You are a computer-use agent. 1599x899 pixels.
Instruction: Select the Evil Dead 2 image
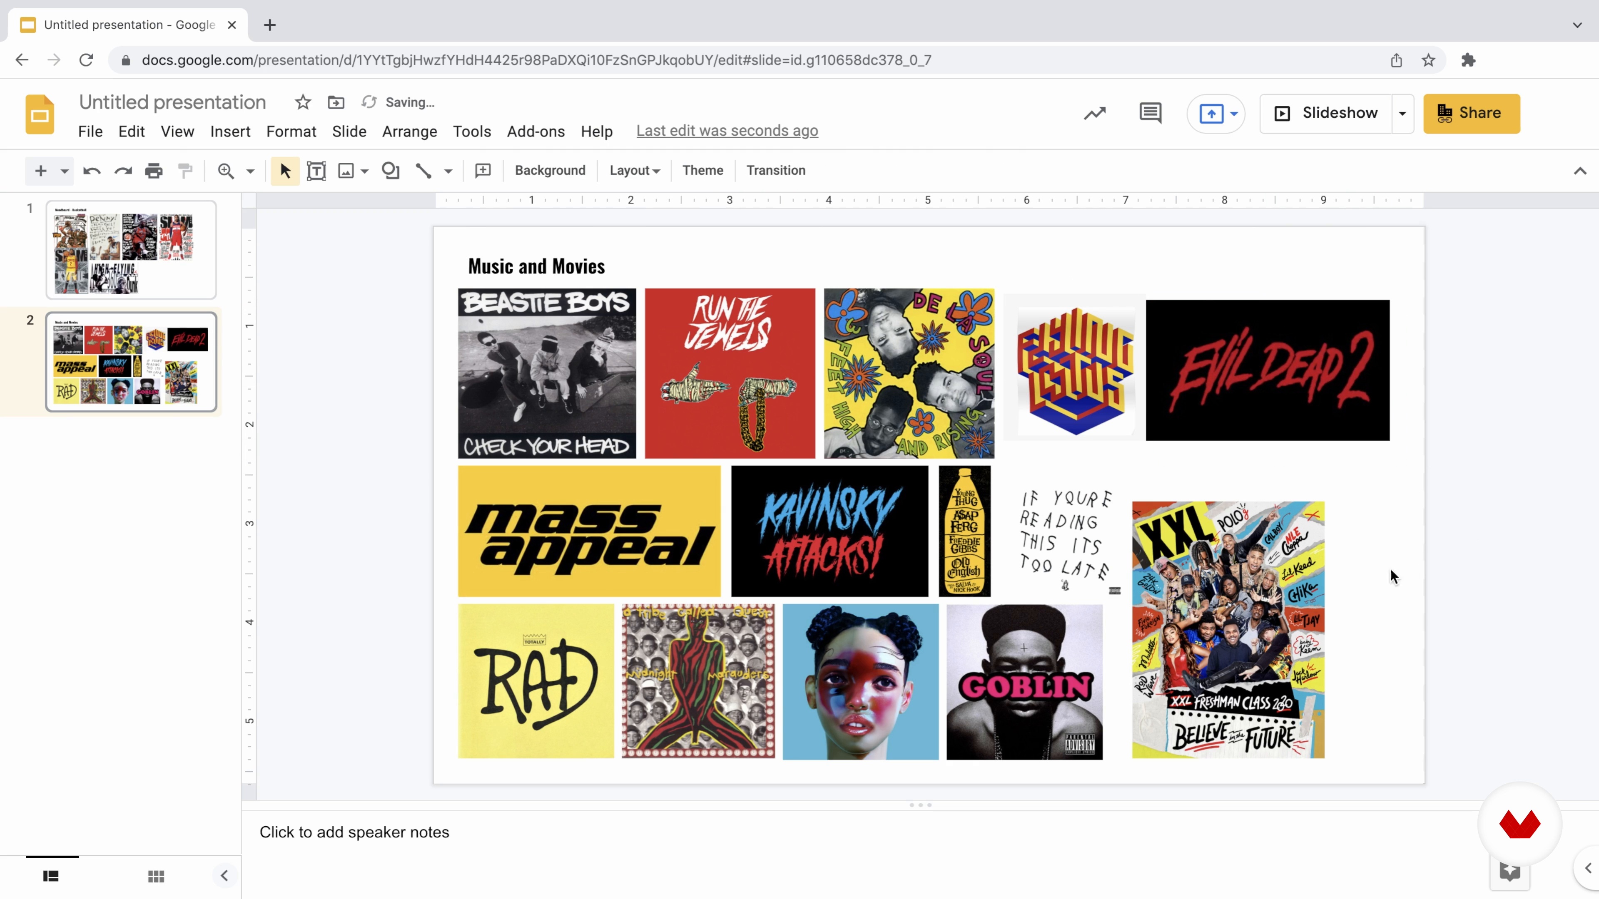(x=1267, y=370)
